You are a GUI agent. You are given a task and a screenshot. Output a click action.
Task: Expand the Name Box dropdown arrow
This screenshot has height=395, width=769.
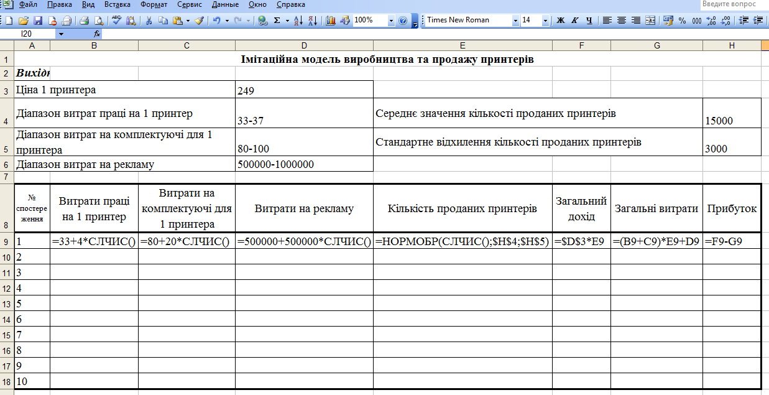click(x=62, y=34)
